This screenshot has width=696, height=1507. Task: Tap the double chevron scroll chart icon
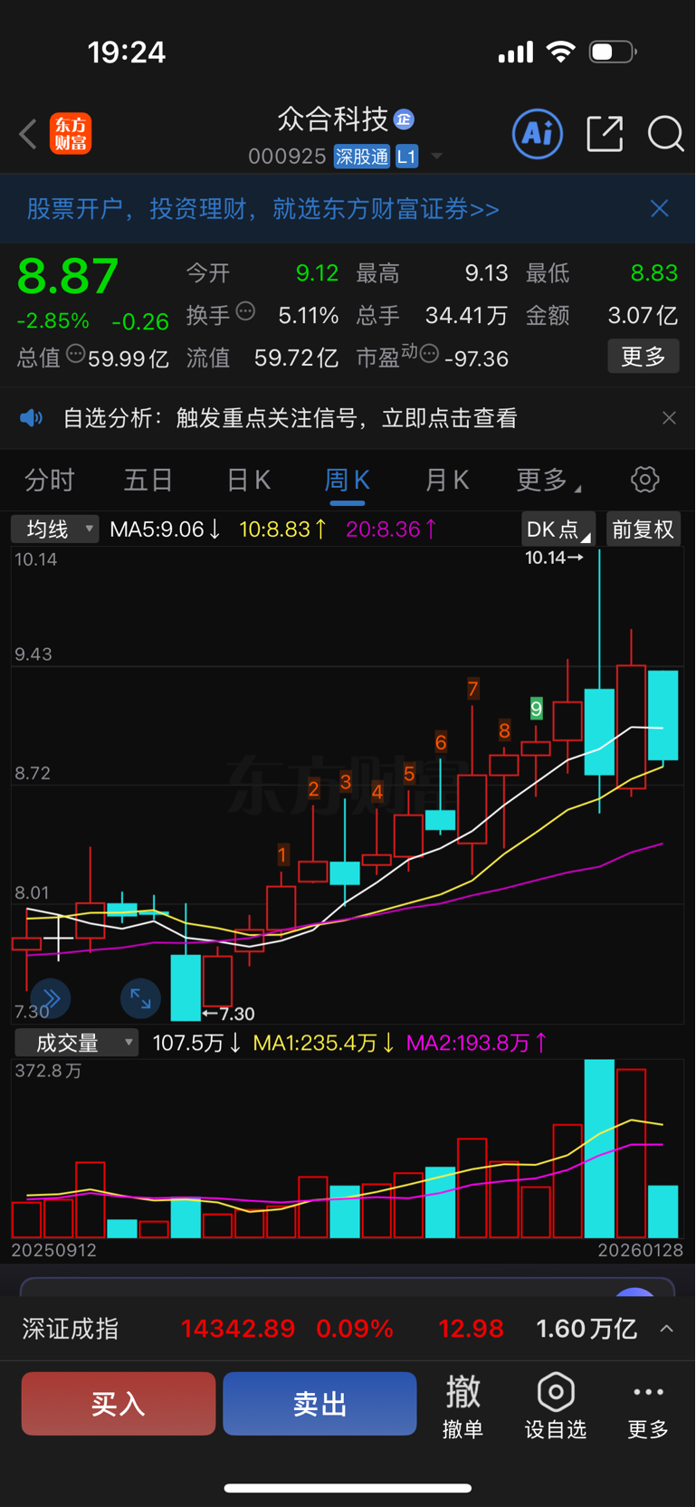click(51, 998)
